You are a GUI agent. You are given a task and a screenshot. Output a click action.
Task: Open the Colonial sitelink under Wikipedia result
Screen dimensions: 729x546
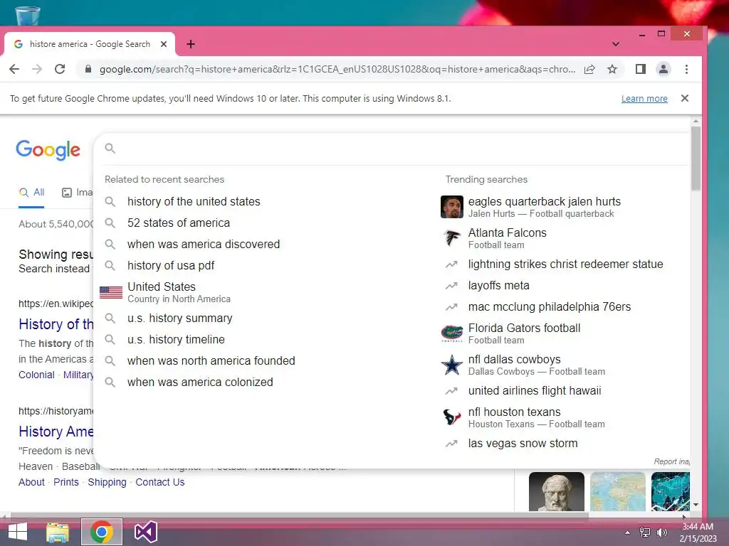[x=36, y=375]
